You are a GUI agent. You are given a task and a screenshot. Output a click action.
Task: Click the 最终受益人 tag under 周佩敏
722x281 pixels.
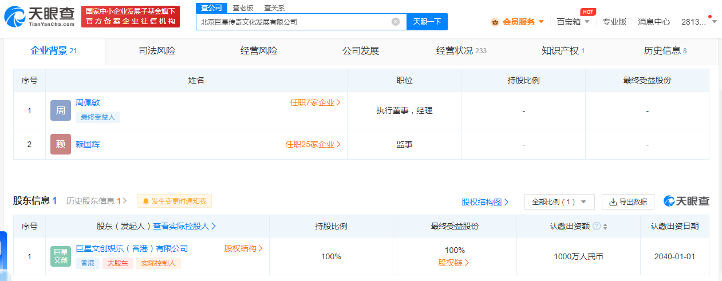(x=98, y=117)
